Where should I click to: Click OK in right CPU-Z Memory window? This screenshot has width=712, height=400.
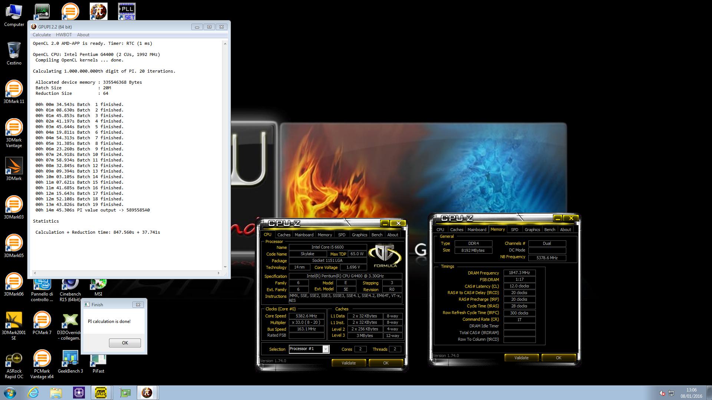(558, 358)
